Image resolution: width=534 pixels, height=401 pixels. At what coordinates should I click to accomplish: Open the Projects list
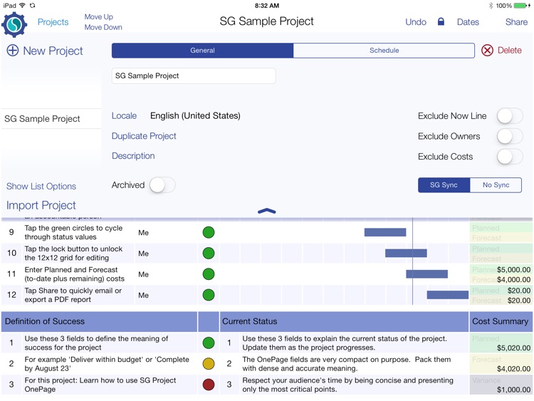tap(53, 22)
